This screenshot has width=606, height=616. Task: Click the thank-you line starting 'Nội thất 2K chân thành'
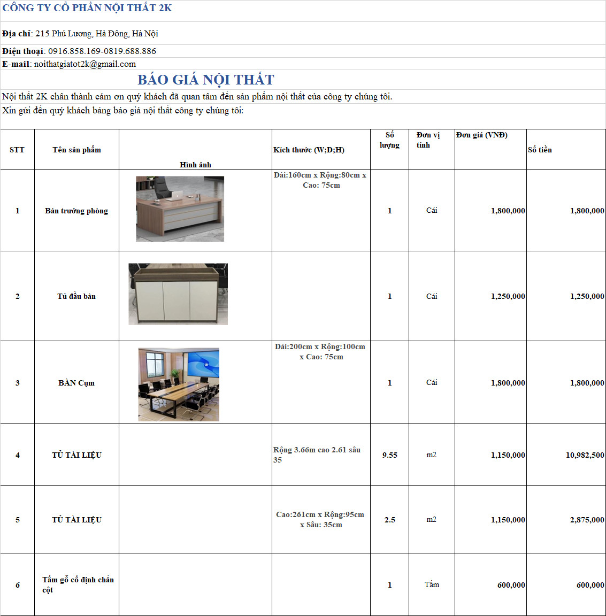click(197, 97)
